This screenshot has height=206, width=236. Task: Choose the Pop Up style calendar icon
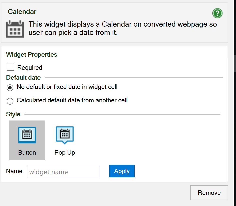point(65,135)
